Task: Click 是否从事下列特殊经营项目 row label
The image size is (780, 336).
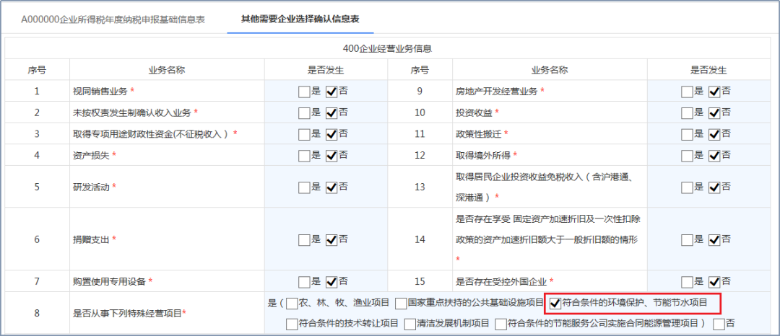Action: click(127, 313)
